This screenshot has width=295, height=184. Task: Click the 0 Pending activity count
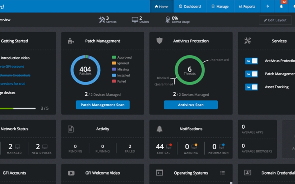[x=75, y=146]
